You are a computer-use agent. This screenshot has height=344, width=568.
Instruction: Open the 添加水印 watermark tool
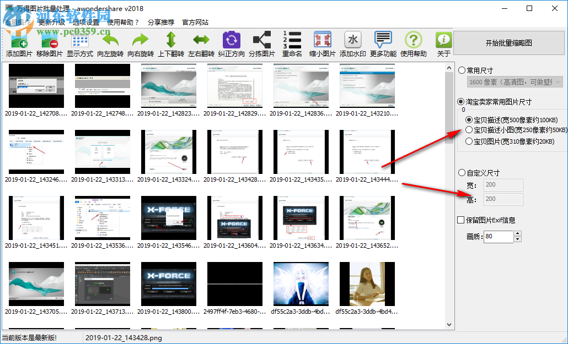click(x=353, y=44)
